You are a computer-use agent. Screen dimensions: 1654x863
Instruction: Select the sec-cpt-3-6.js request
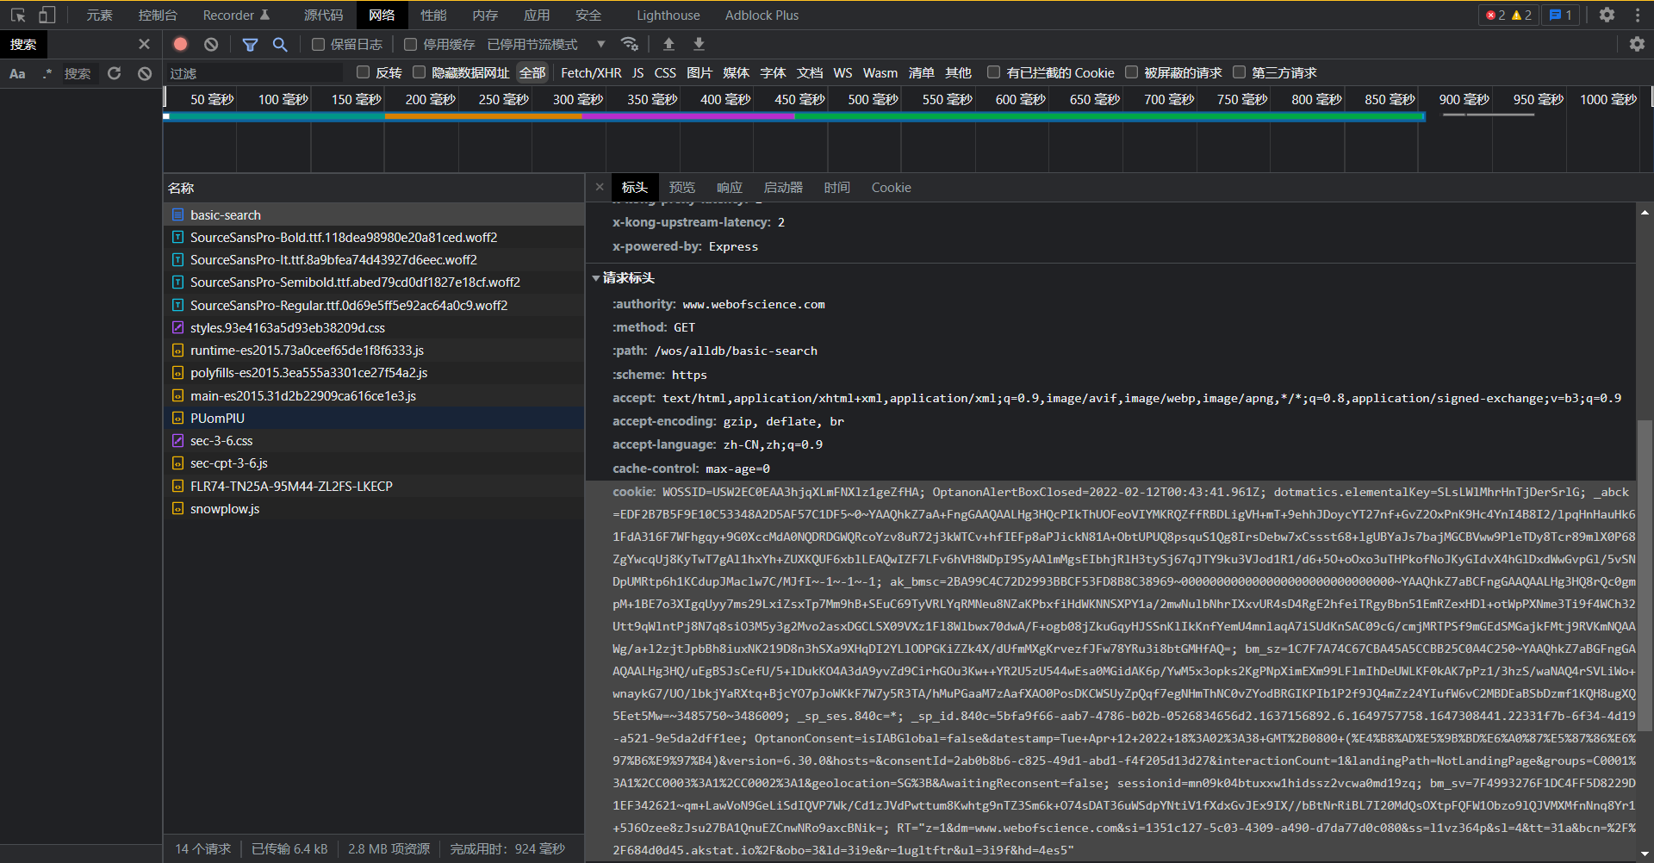click(374, 463)
